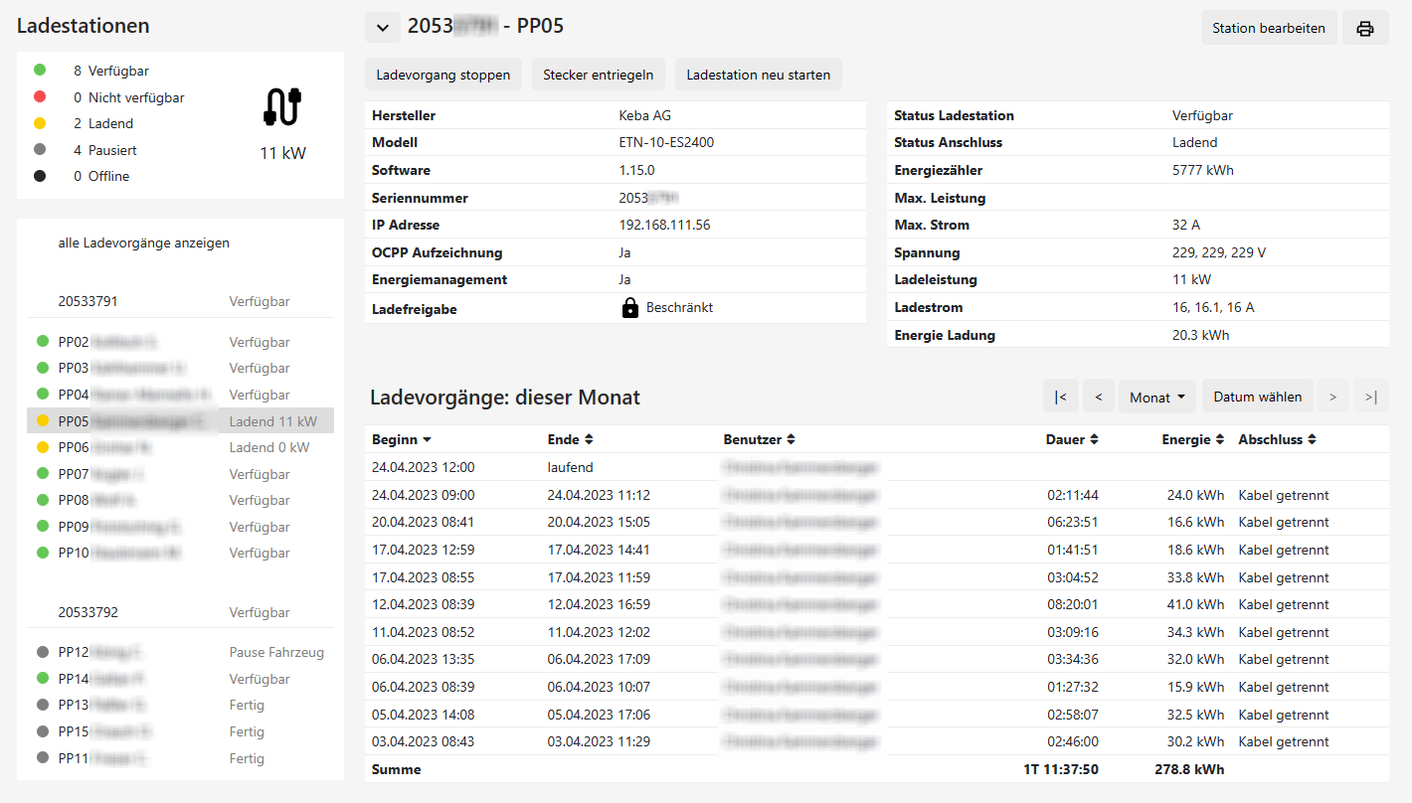Go to next month with > button
1412x803 pixels.
1332,397
